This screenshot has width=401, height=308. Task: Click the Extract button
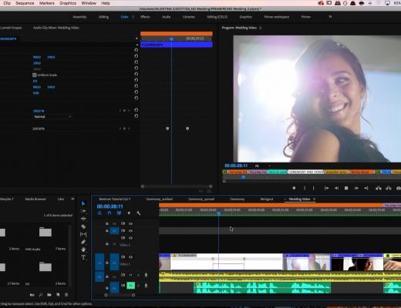[x=389, y=188]
